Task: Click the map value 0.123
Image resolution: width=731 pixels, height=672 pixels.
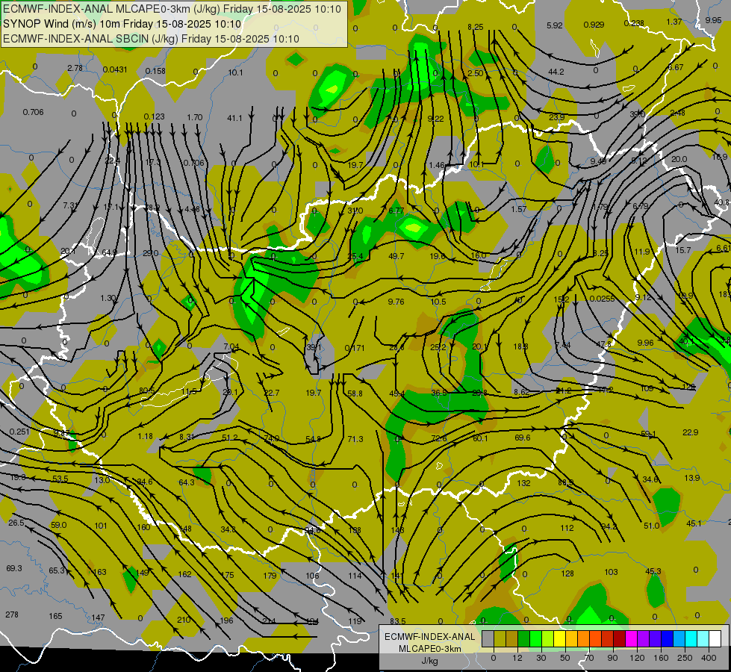Action: tap(154, 116)
